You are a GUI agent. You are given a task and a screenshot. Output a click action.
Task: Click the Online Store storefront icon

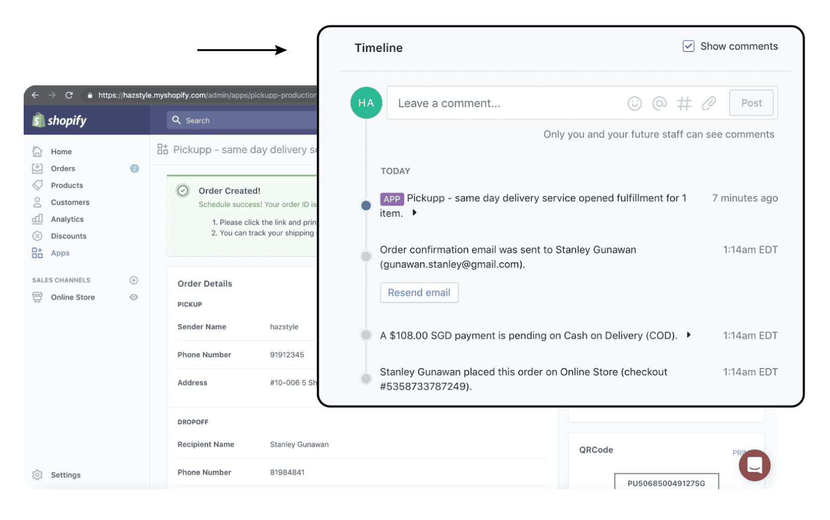37,297
